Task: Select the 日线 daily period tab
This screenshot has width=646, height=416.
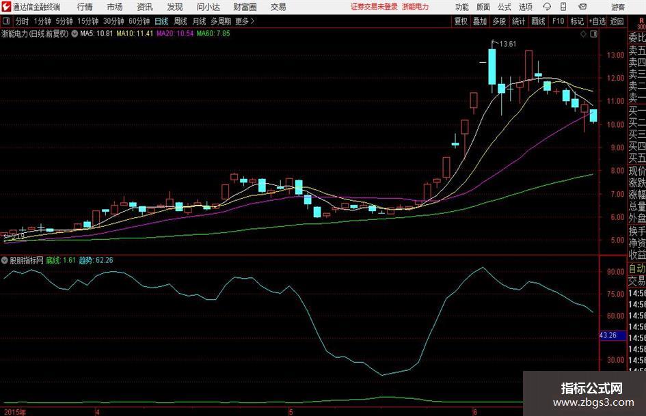Action: point(161,21)
